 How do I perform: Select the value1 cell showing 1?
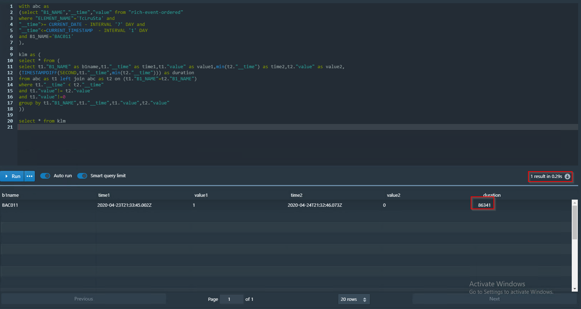(x=194, y=205)
